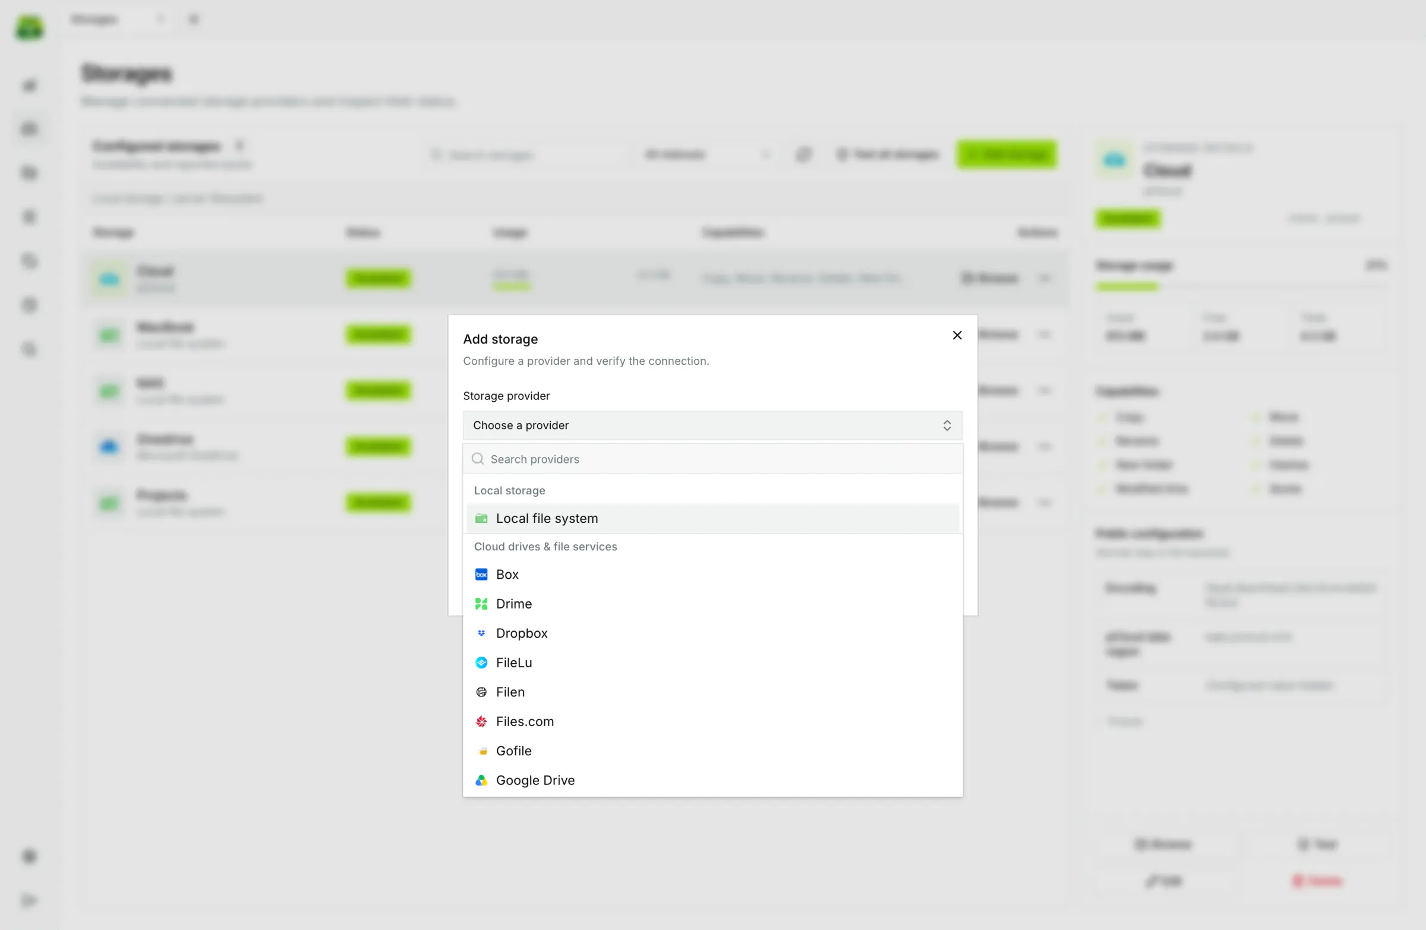
Task: Click the Dropbox logo icon
Action: [x=481, y=633]
